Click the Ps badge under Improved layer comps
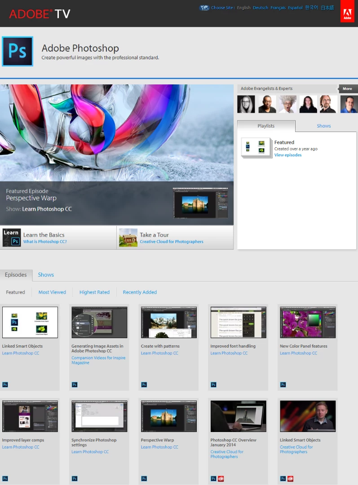Screen dimensions: 358x485 coord(5,479)
